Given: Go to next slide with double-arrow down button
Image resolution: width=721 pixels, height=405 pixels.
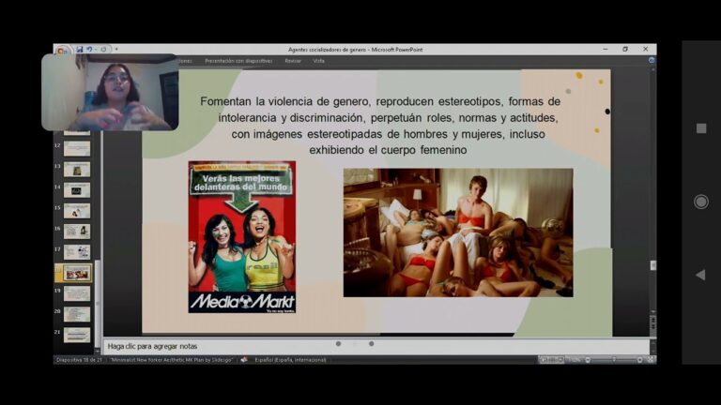Looking at the screenshot, I should (x=653, y=327).
